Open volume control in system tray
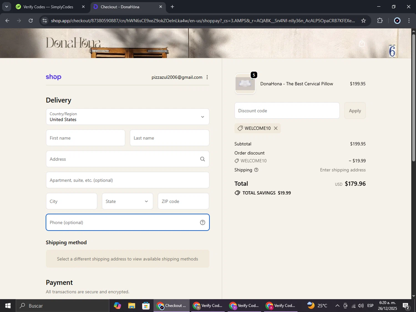This screenshot has width=416, height=312. [x=361, y=306]
